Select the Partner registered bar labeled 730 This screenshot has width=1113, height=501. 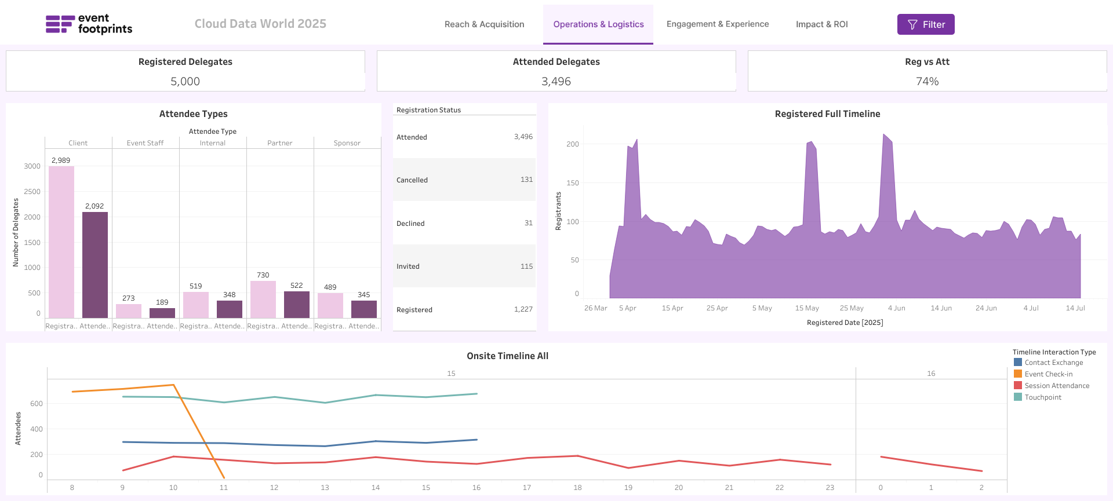[x=263, y=299]
